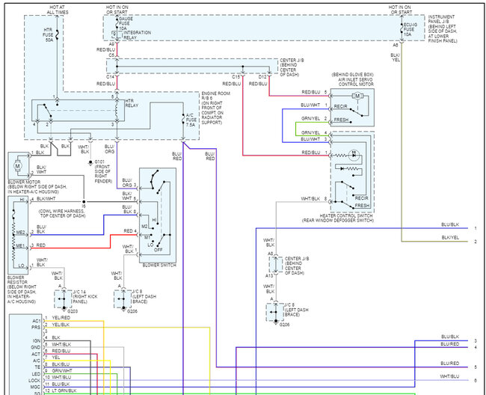Click the air inlet servo motor M symbol
This screenshot has width=486, height=395.
pyautogui.click(x=357, y=96)
